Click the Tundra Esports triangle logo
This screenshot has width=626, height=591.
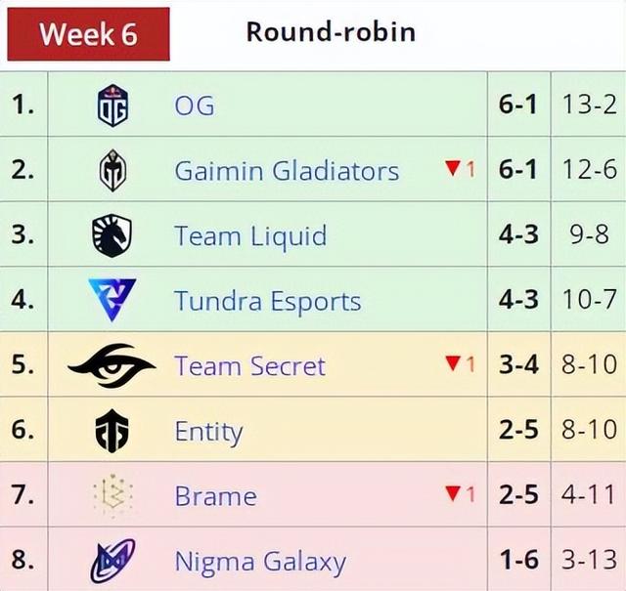[112, 300]
